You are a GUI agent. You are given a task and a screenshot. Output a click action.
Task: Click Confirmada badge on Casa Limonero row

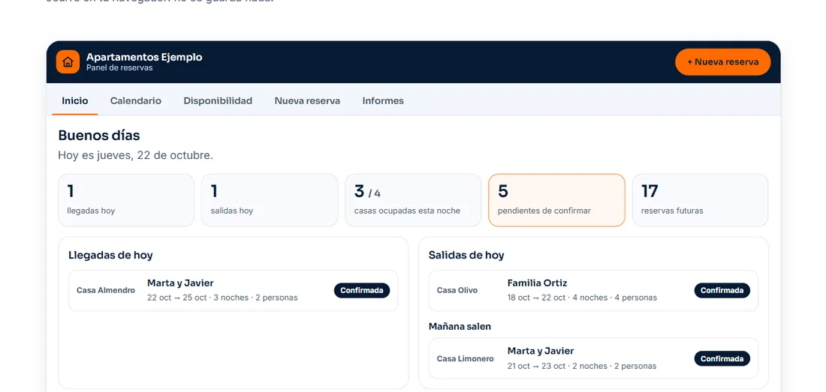722,358
